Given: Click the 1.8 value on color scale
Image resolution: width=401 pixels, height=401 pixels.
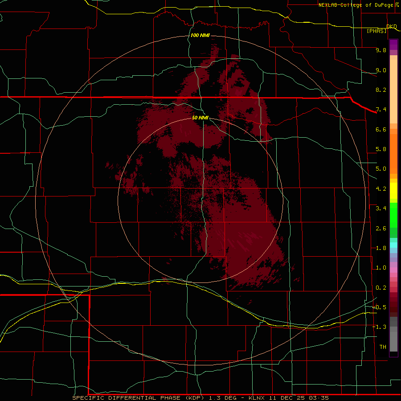Looking at the screenshot, I should [x=381, y=248].
